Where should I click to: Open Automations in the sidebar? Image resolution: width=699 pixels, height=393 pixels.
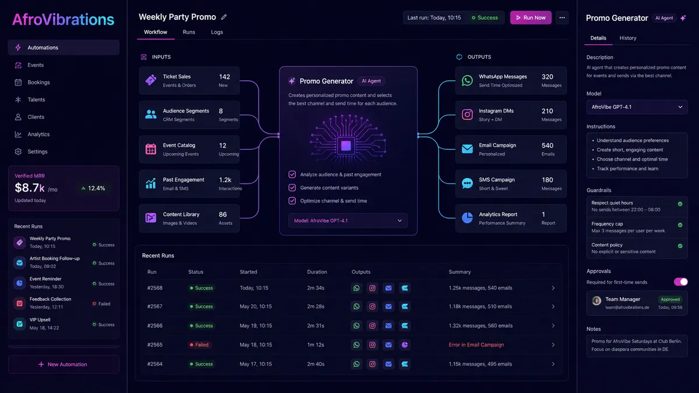point(63,48)
